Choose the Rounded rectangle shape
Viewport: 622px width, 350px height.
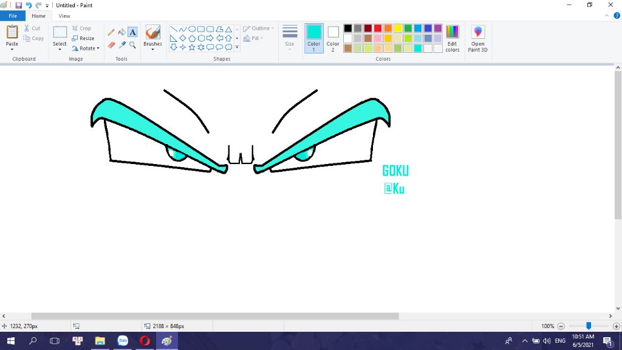(x=210, y=29)
